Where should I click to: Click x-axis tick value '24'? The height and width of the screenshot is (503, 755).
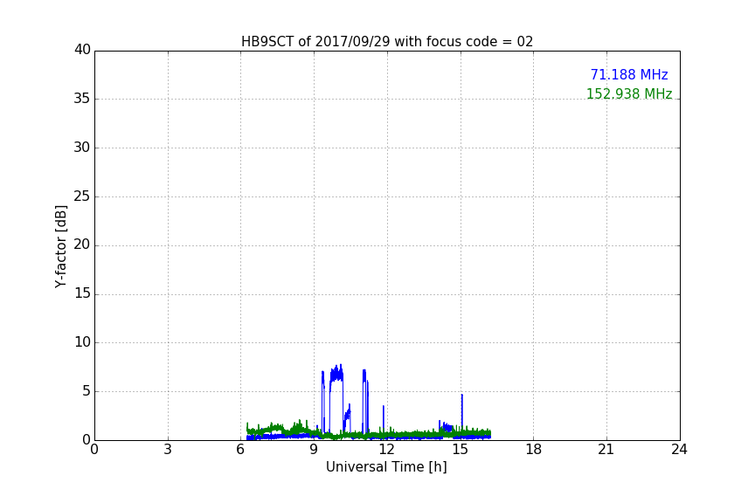679,450
